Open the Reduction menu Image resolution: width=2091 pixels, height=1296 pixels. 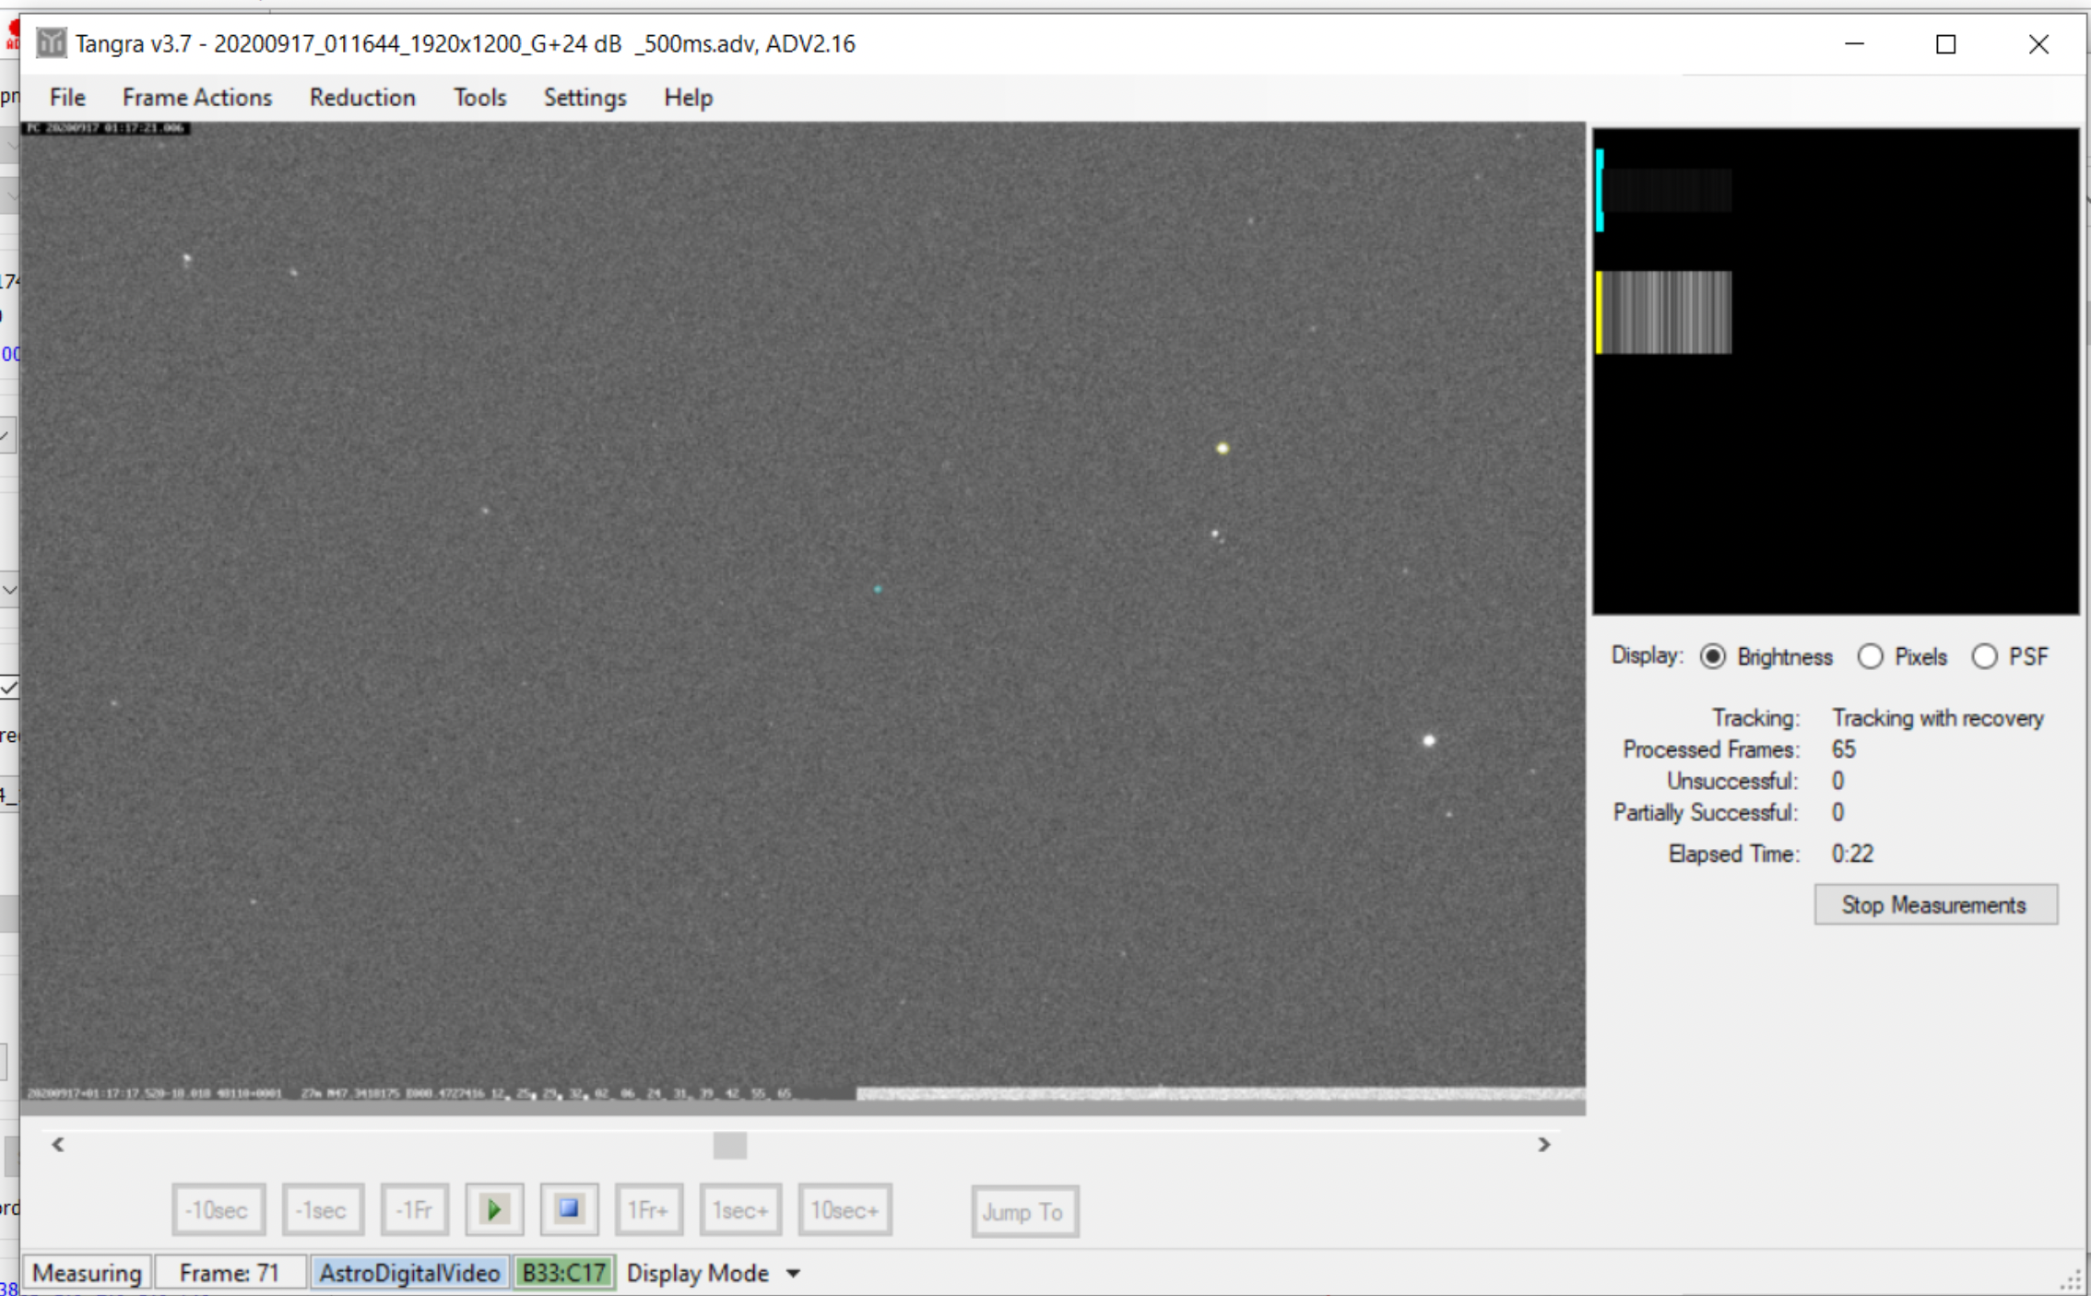[x=361, y=97]
